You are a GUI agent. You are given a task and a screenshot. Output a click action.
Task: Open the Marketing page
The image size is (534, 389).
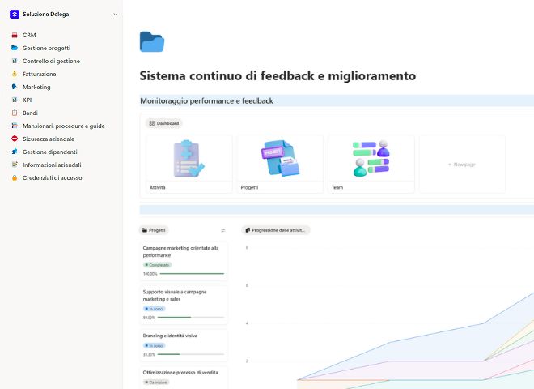click(36, 87)
